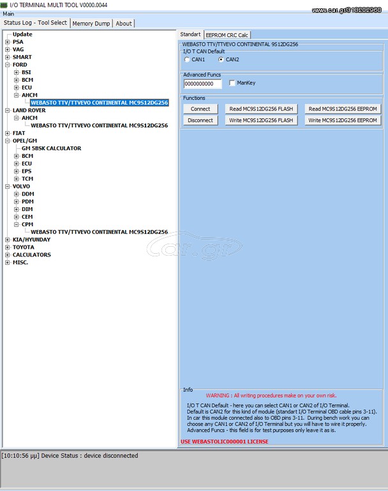Screen dimensions: 388x491
Task: Expand the KIA/HYUNDAI tree node
Action: [8, 240]
